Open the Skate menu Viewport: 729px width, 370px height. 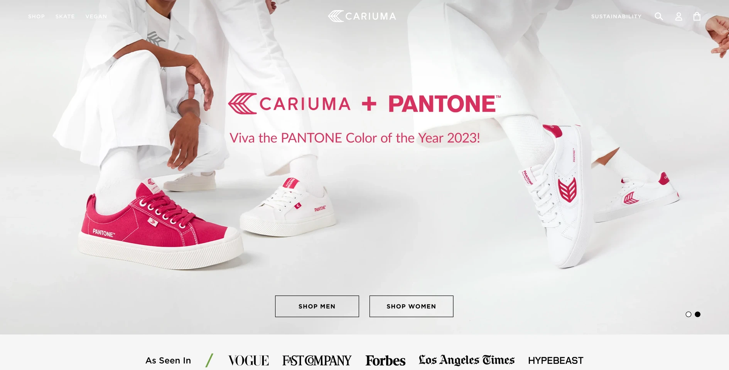pos(65,17)
